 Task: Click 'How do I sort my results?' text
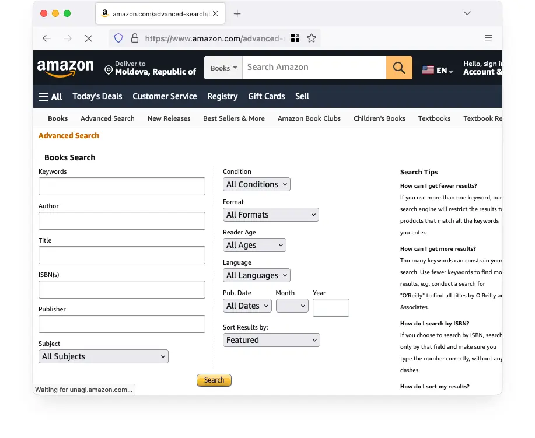[435, 387]
